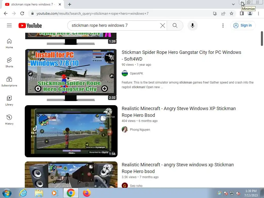This screenshot has width=264, height=198.
Task: Open the Phong Nguyen channel avatar
Action: (x=125, y=129)
